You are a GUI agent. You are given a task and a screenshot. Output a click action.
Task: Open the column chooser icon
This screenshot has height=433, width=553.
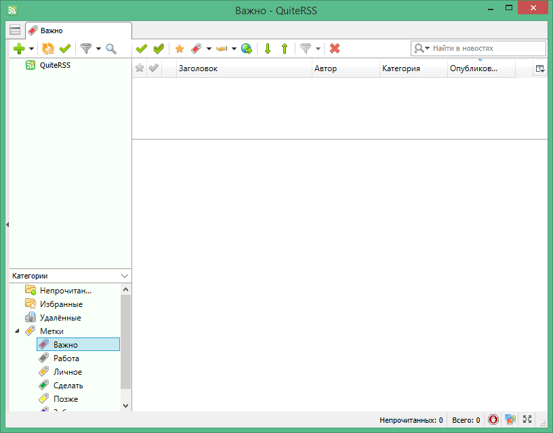coord(540,68)
